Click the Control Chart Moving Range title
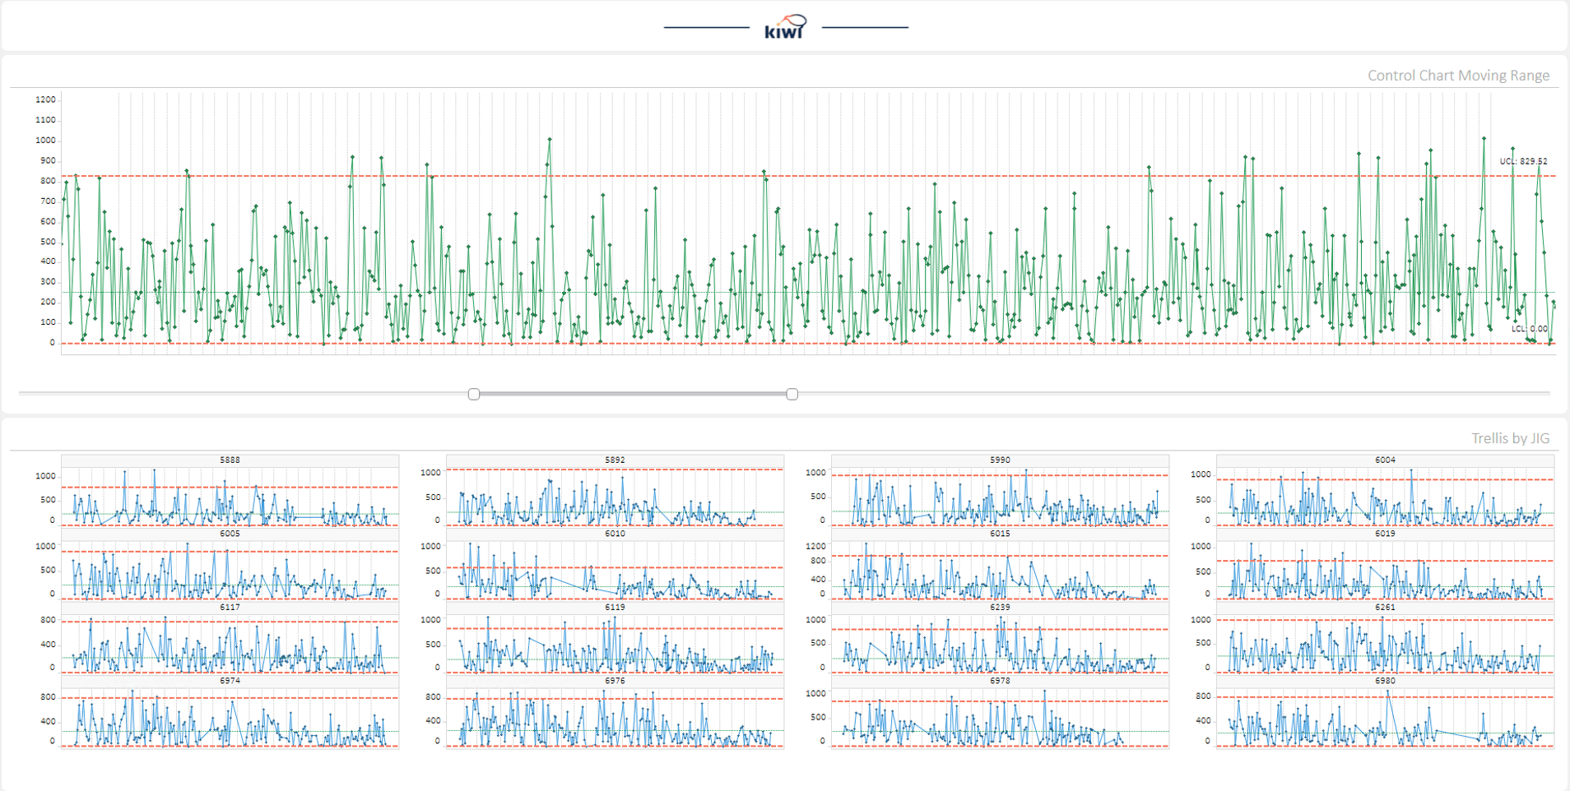The height and width of the screenshot is (791, 1570). pos(1457,76)
